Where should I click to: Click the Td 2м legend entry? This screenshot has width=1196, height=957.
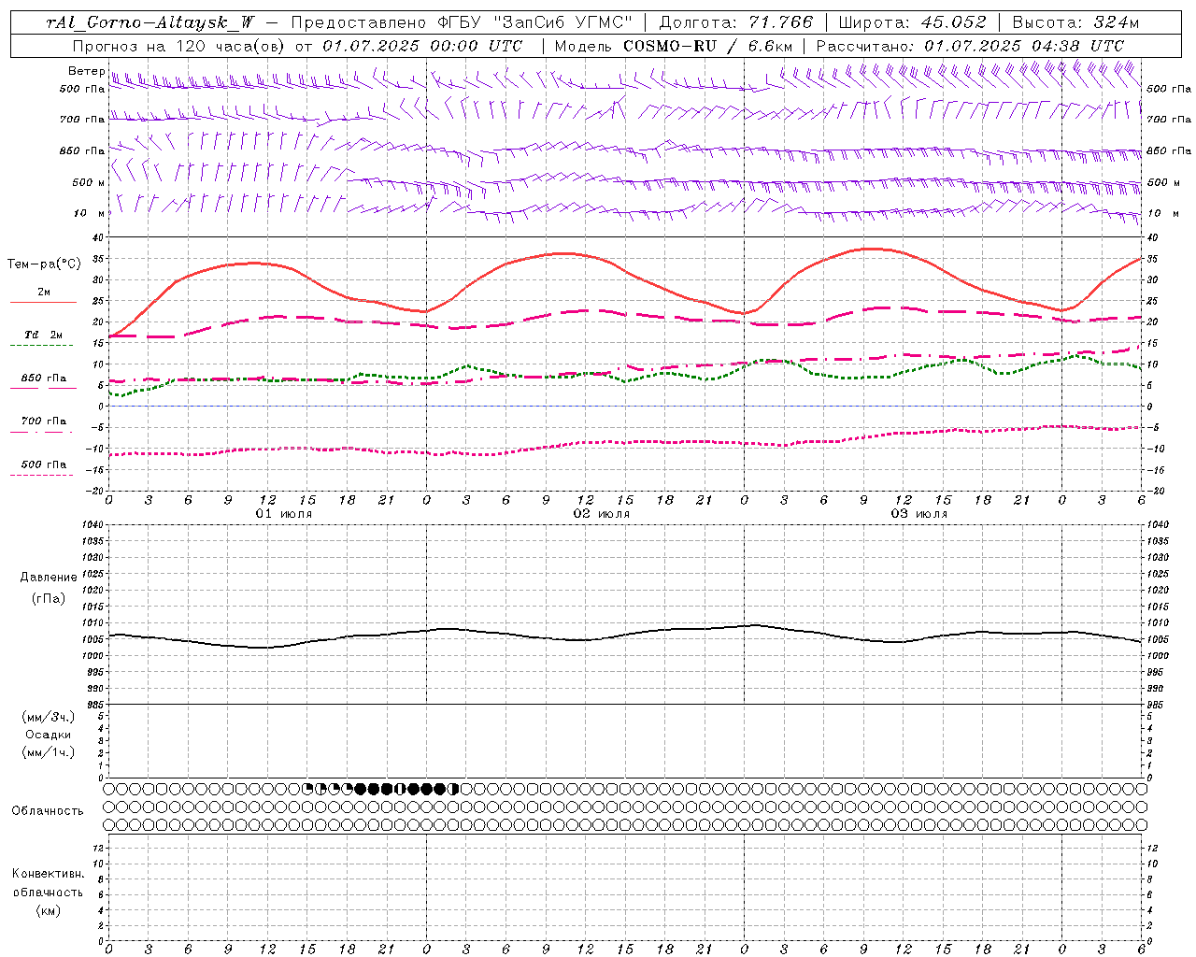tap(43, 335)
